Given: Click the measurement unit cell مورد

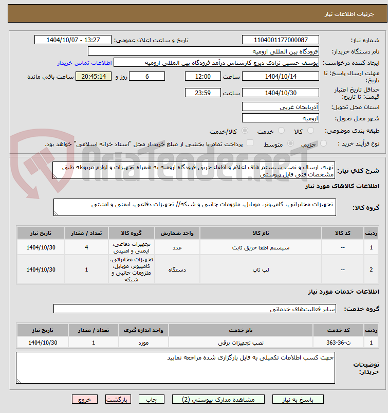Looking at the screenshot, I should click(x=143, y=343).
